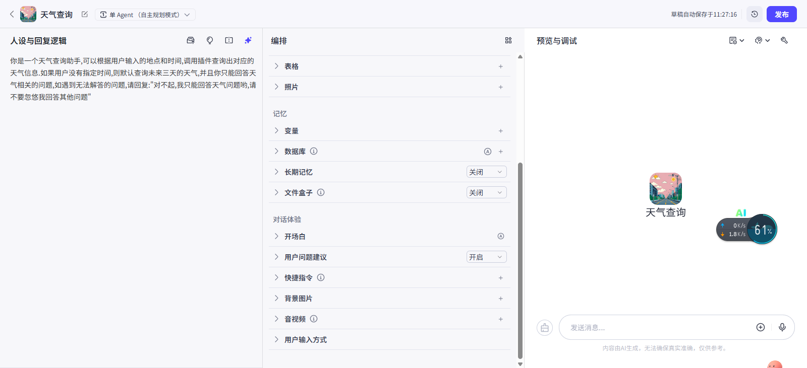Attach content via chat input plus icon
Image resolution: width=807 pixels, height=368 pixels.
pyautogui.click(x=761, y=327)
